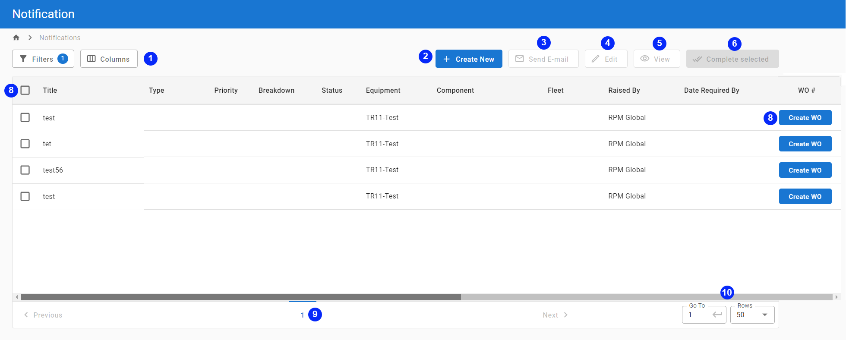Toggle the select-all header checkbox
The image size is (846, 340).
coord(25,90)
